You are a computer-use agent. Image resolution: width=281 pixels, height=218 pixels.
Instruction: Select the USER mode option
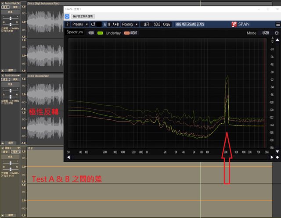266,33
